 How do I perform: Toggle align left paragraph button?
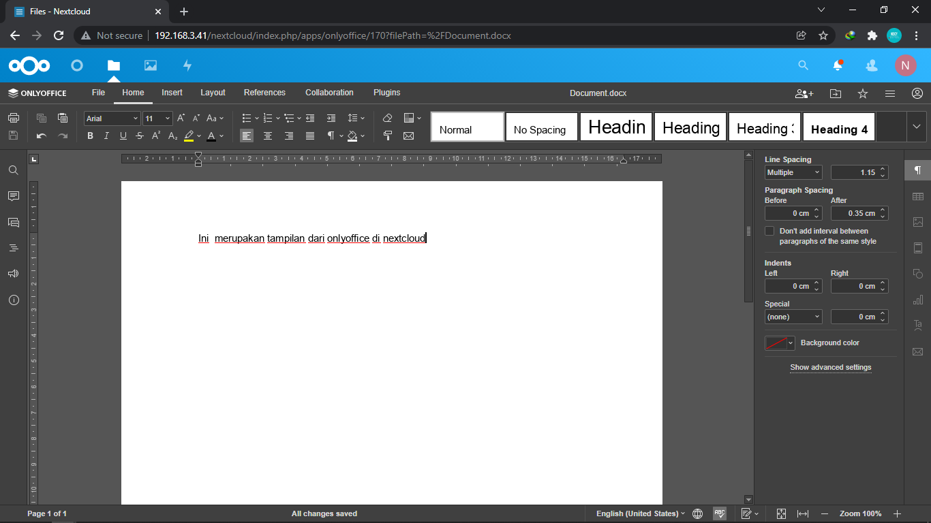(x=247, y=136)
